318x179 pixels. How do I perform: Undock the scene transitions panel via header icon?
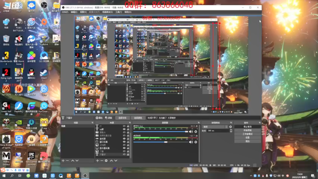click(x=231, y=123)
